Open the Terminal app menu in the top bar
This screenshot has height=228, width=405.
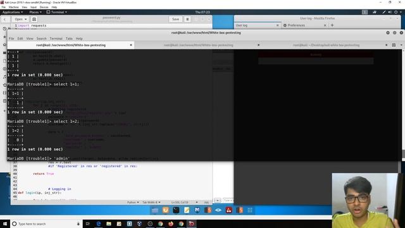coord(57,12)
